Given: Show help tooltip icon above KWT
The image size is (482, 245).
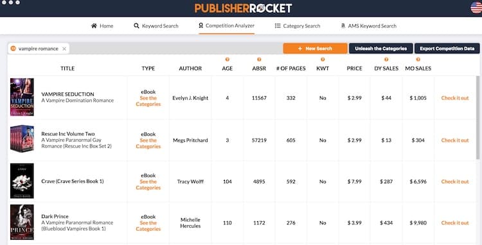Looking at the screenshot, I should [x=323, y=60].
